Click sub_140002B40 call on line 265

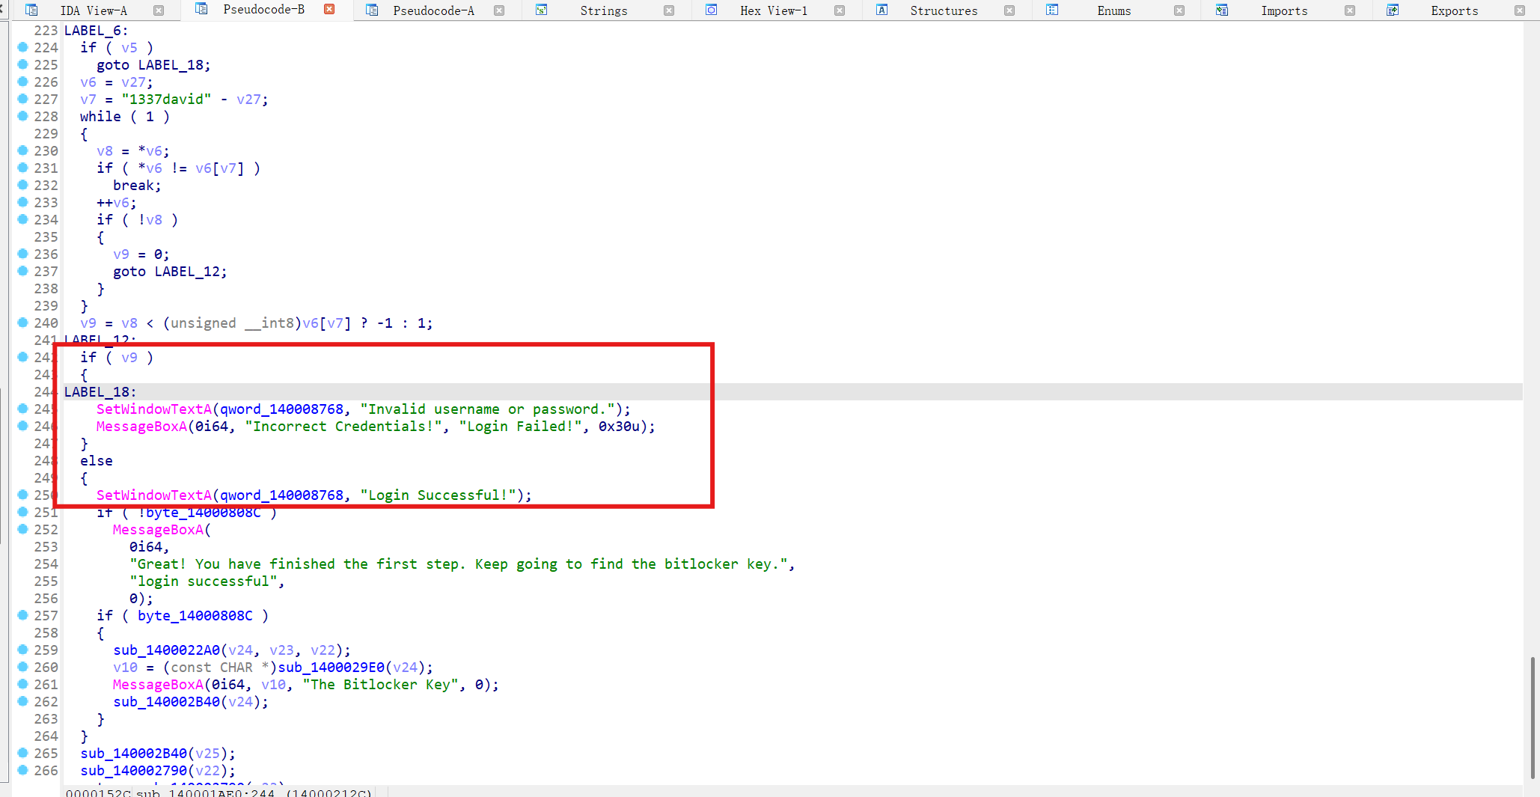[133, 754]
